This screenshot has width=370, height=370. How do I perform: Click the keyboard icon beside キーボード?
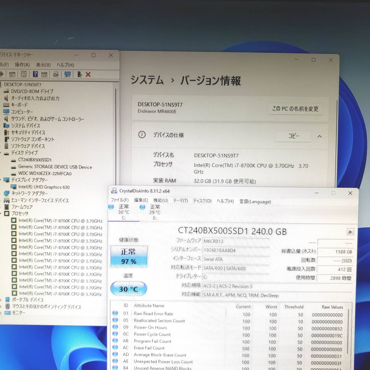coord(6,105)
